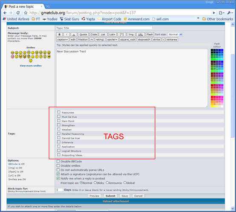Open the Font size Normal dropdown

(176, 35)
